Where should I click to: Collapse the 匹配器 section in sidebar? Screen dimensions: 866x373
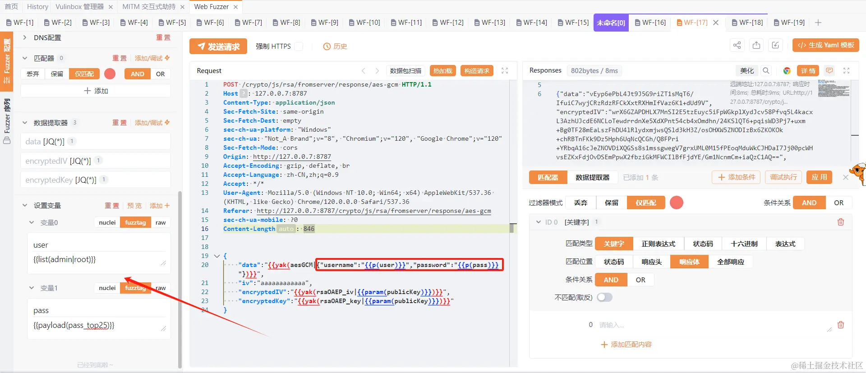[x=25, y=58]
